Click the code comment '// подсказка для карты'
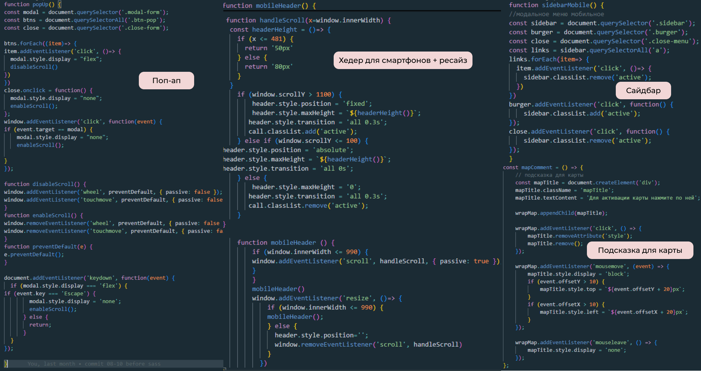701x371 pixels. pos(549,175)
